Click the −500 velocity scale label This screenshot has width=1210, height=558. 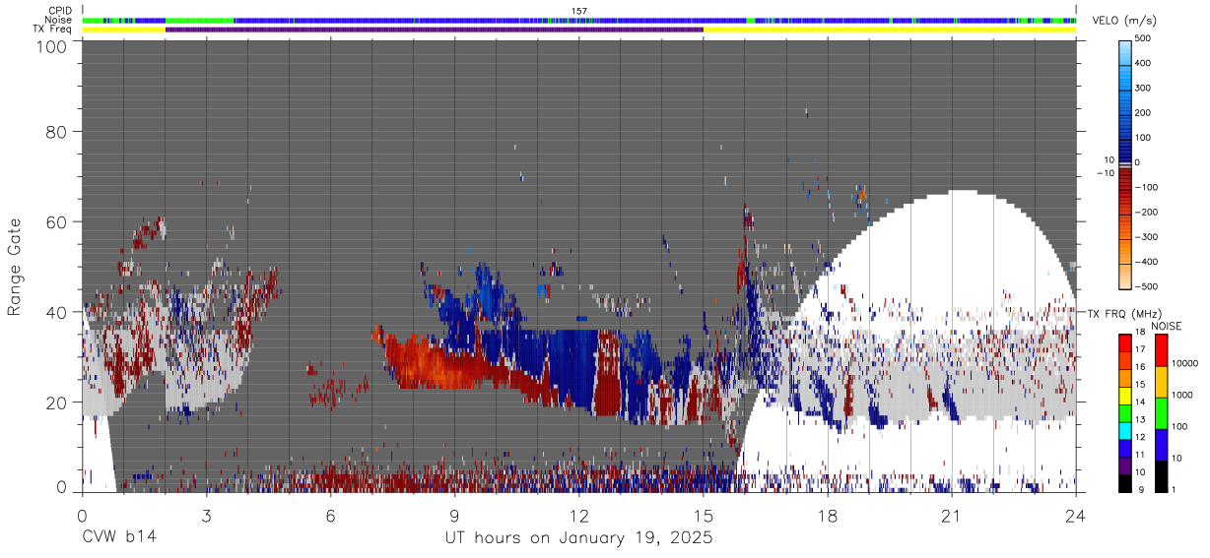point(1146,287)
